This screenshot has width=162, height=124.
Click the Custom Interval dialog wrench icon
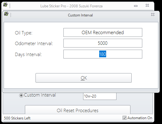pyautogui.click(x=6, y=14)
